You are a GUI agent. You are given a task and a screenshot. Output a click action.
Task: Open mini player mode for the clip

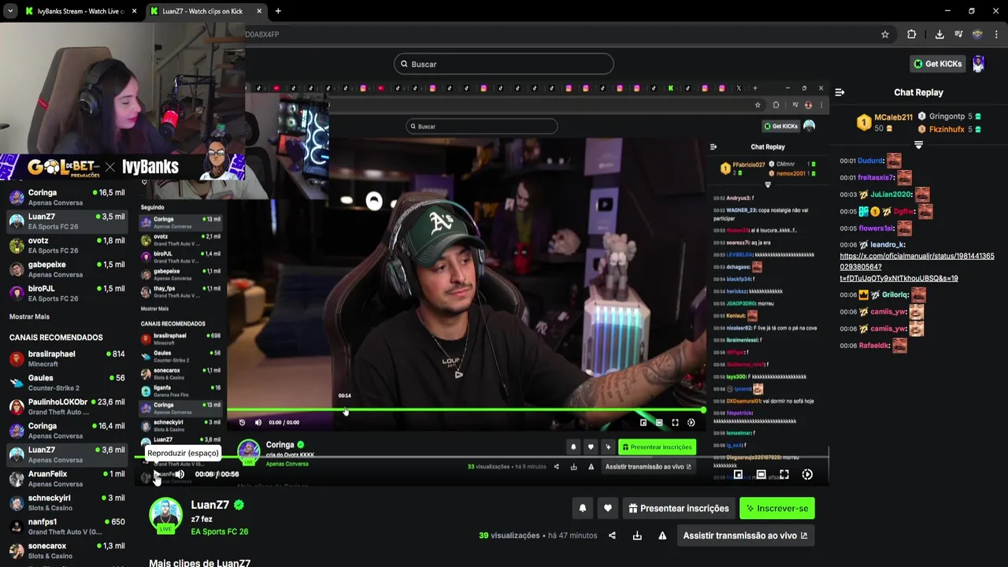click(738, 474)
